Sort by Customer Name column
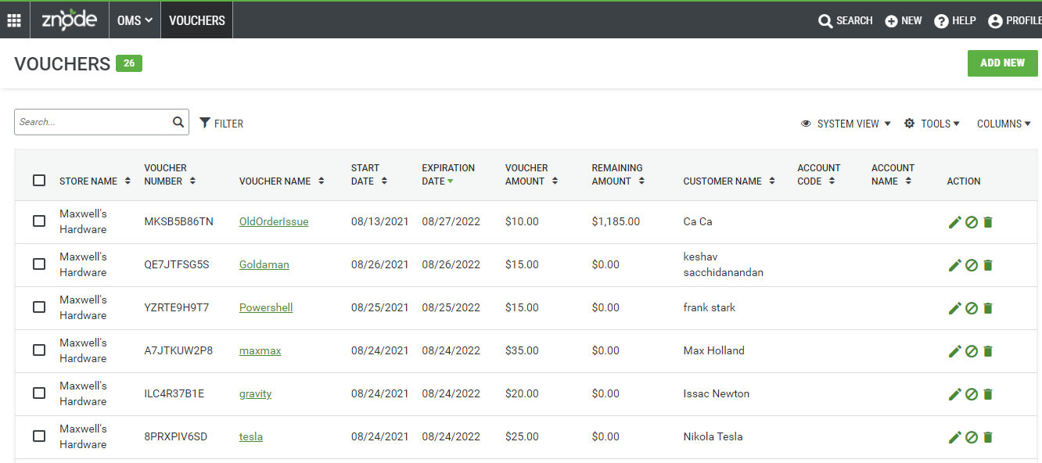This screenshot has height=463, width=1042. [x=729, y=181]
